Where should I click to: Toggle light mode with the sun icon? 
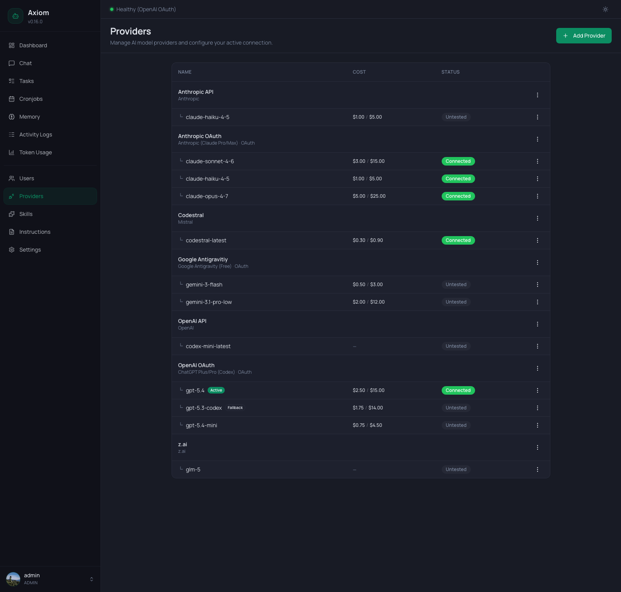[605, 9]
